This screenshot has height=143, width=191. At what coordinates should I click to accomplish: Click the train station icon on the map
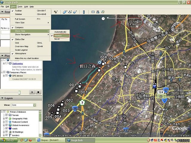pos(155,86)
